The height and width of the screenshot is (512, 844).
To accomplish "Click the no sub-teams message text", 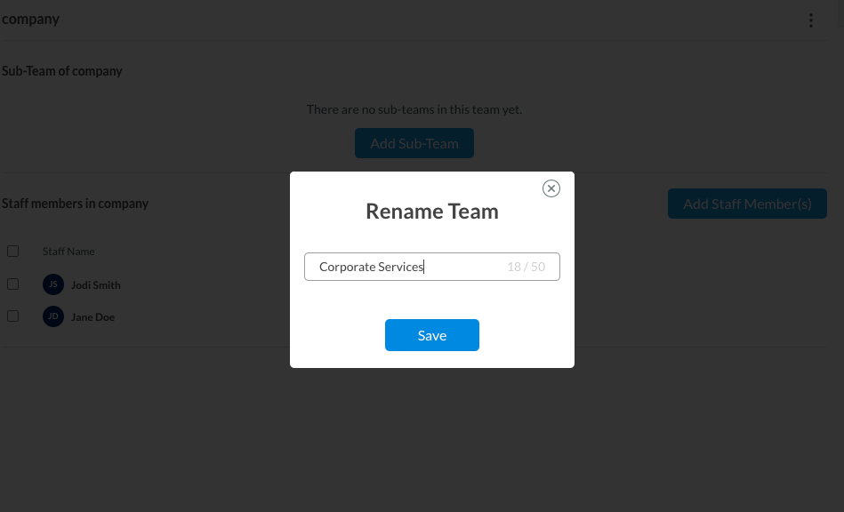I will [x=414, y=109].
